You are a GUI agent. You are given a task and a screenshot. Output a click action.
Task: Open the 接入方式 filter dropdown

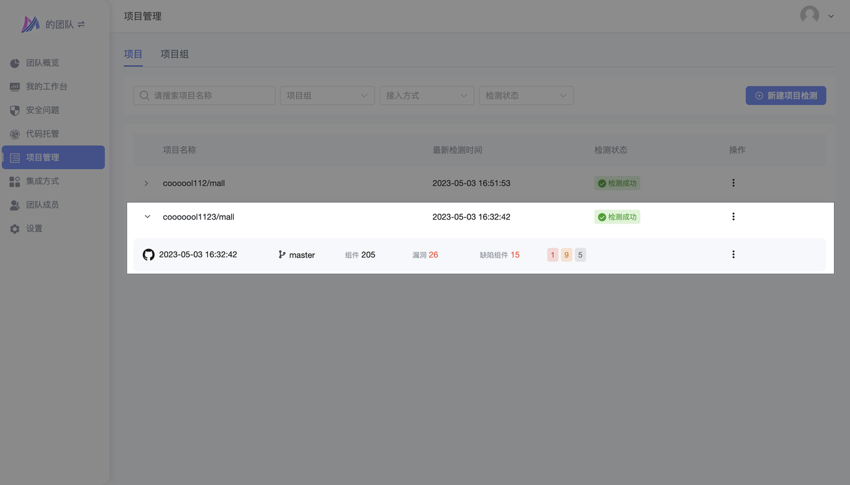tap(426, 96)
